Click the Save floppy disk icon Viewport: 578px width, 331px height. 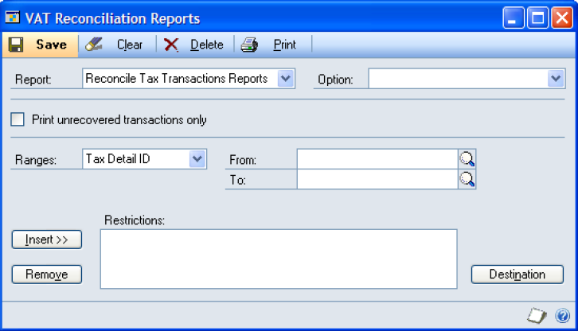pyautogui.click(x=16, y=45)
